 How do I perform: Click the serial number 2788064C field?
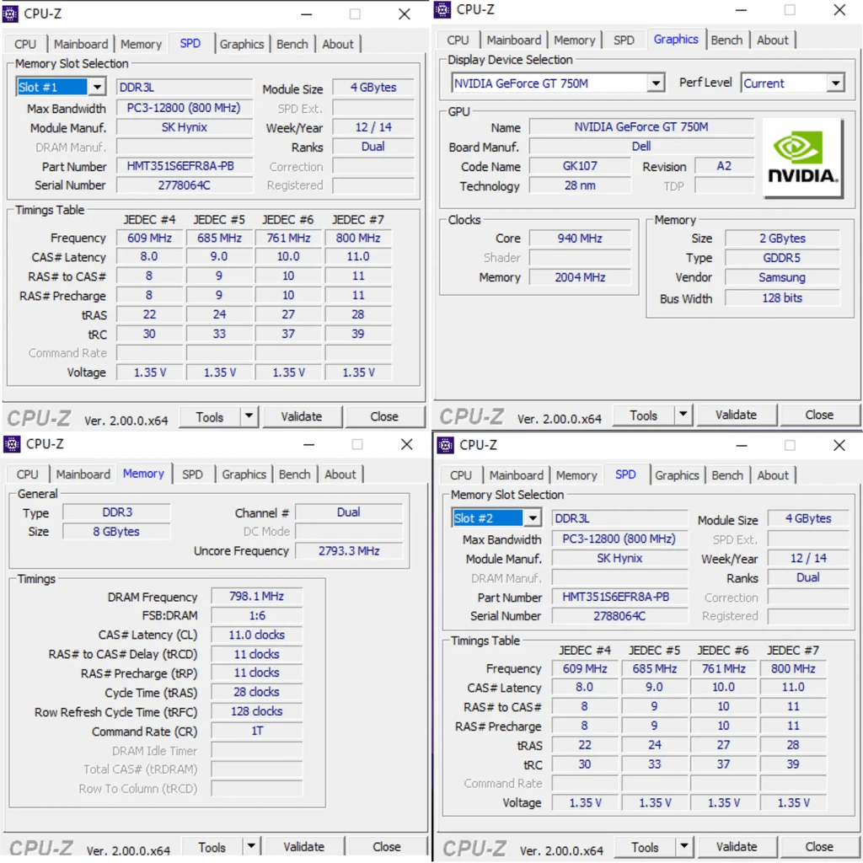click(x=619, y=616)
